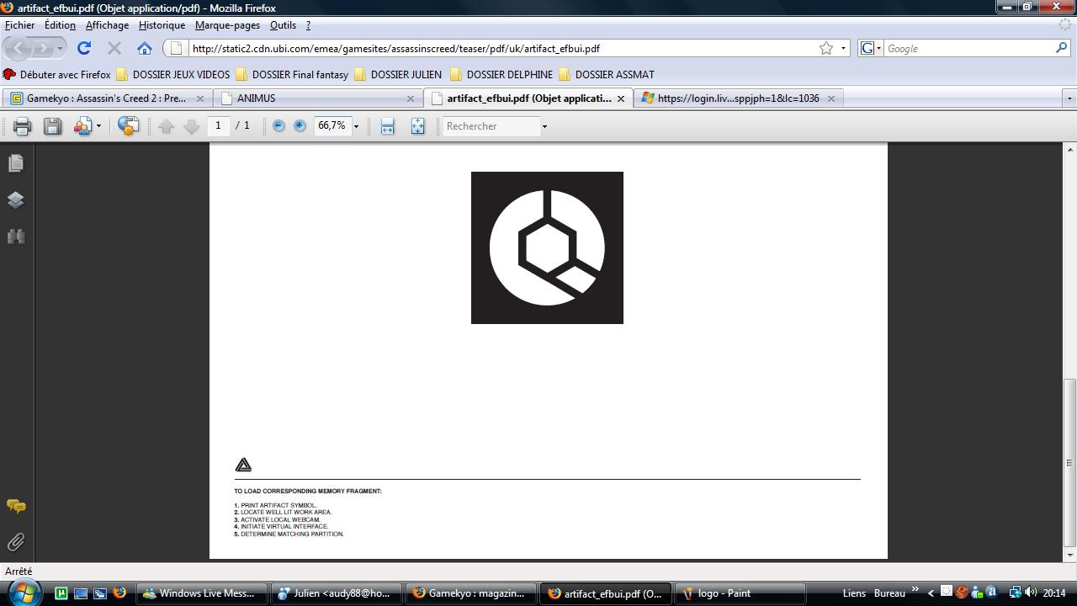The image size is (1077, 606).
Task: Fit one full page icon
Action: (417, 126)
